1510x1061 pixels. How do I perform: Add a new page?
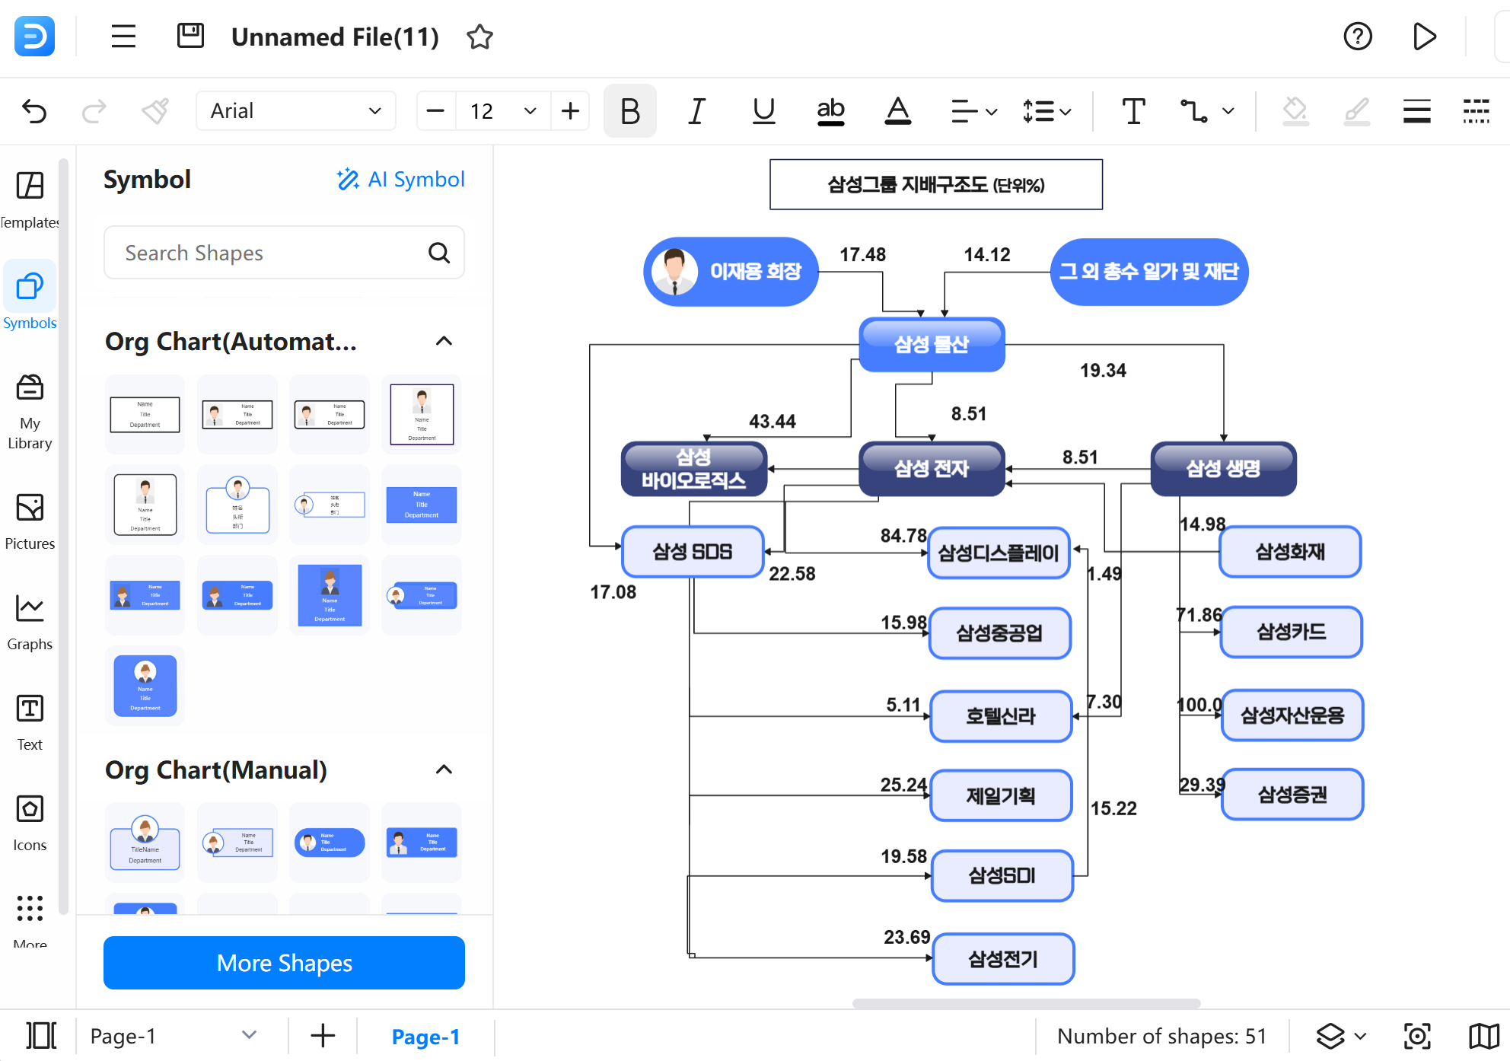pos(323,1036)
